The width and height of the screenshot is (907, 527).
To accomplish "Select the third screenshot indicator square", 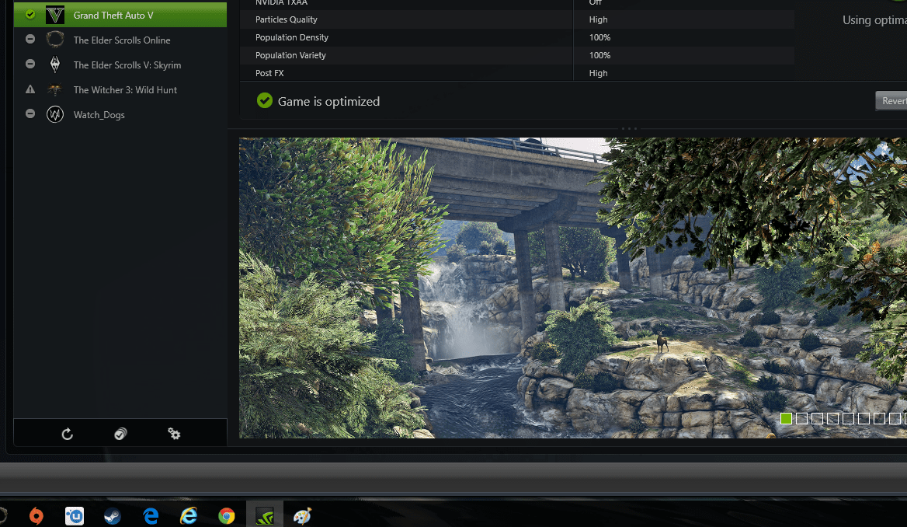I will pyautogui.click(x=817, y=418).
